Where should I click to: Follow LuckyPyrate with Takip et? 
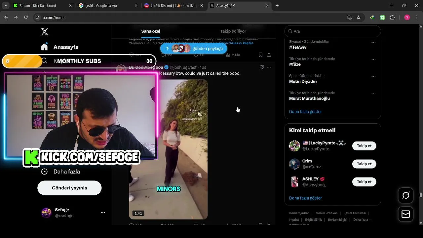click(364, 146)
